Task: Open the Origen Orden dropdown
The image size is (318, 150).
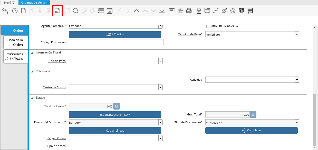Action: point(160,138)
